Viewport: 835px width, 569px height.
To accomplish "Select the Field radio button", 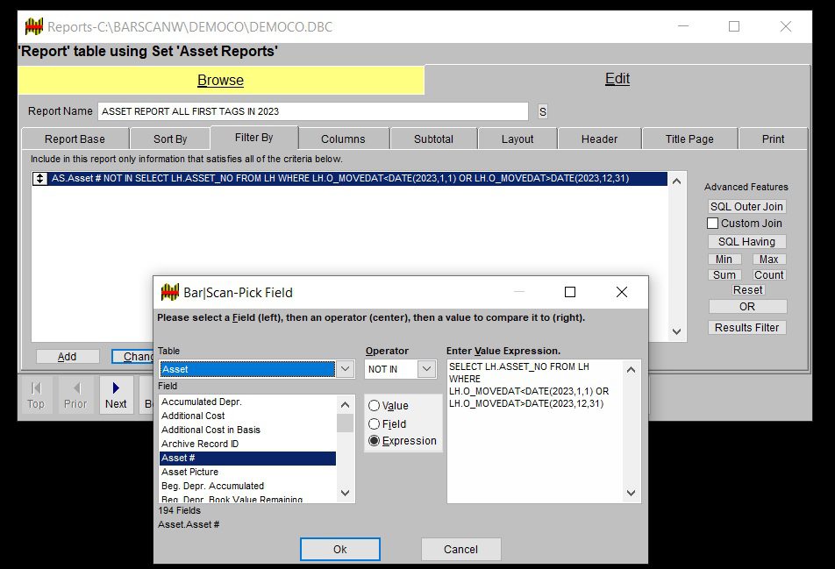I will coord(374,423).
